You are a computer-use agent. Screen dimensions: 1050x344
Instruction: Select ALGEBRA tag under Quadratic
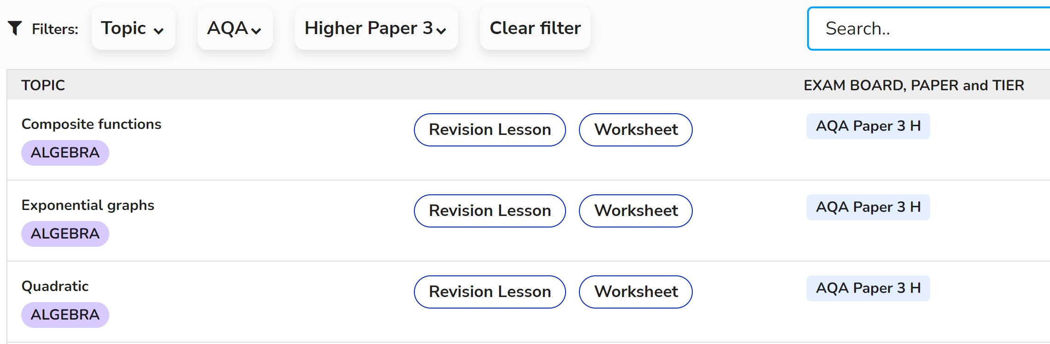pyautogui.click(x=65, y=315)
